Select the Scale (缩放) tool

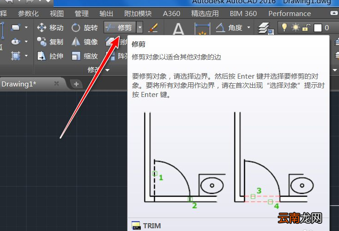pyautogui.click(x=84, y=56)
